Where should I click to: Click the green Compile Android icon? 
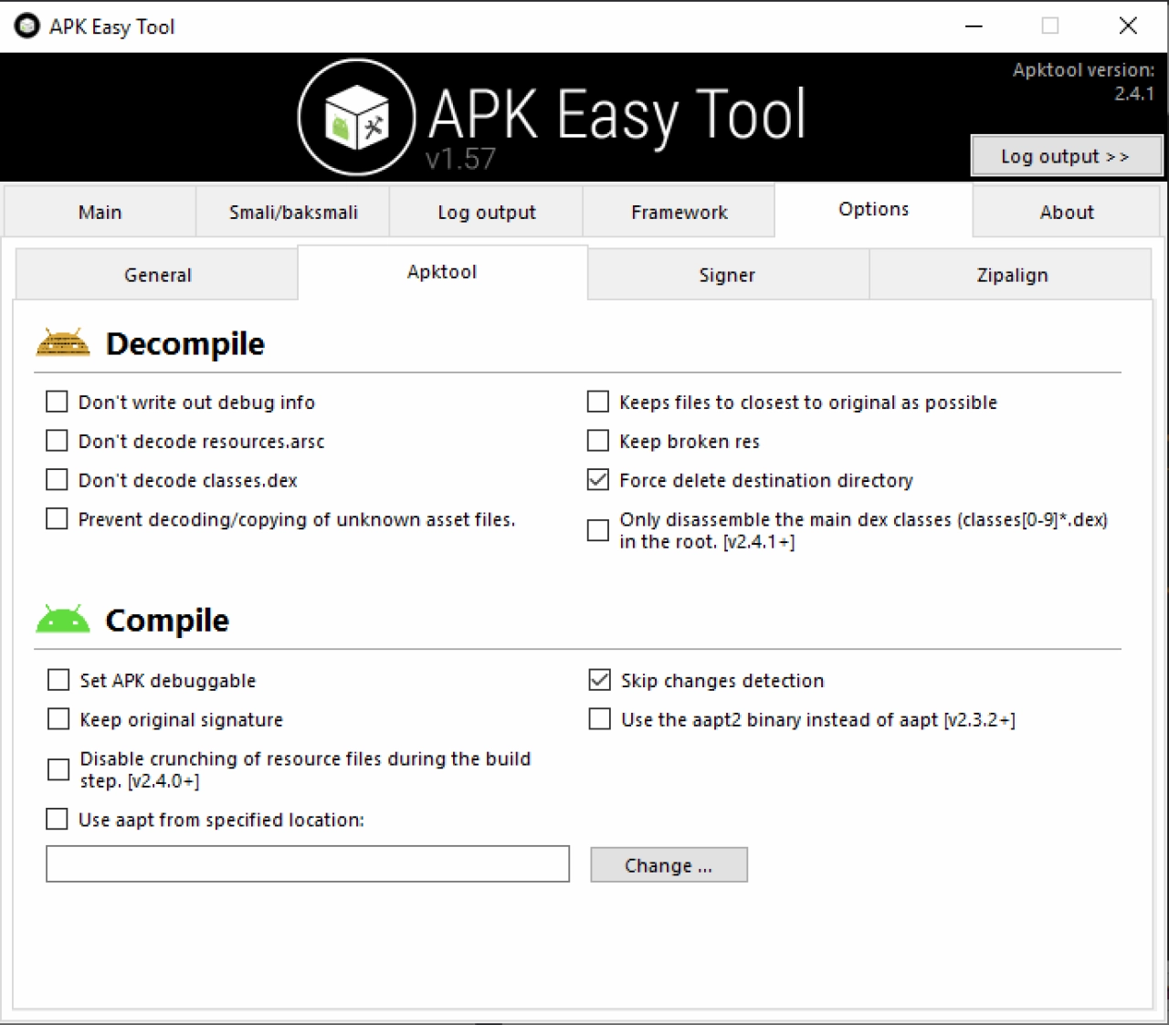(63, 619)
